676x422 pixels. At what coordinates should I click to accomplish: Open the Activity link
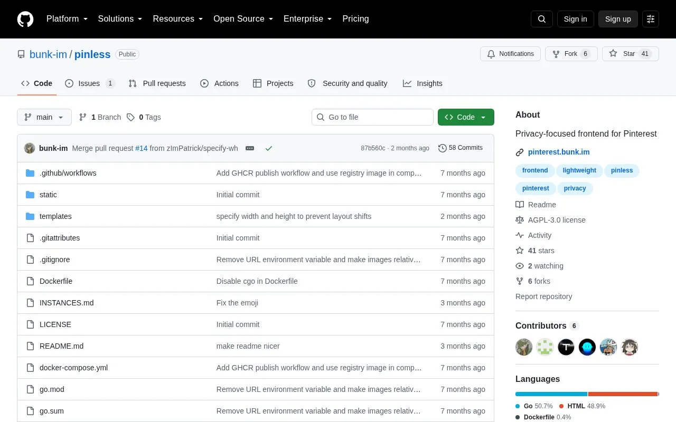[x=534, y=235]
